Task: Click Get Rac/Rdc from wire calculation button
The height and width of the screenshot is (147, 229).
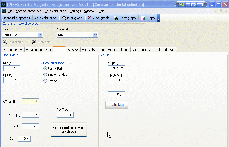Action: click(69, 130)
